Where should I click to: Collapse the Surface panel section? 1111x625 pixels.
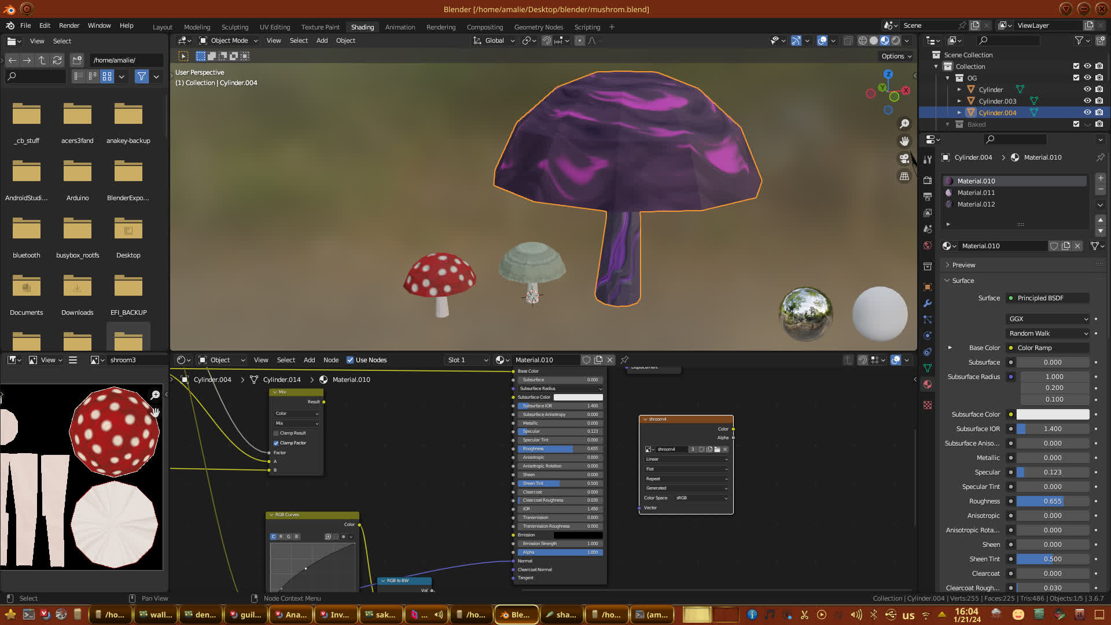click(962, 281)
